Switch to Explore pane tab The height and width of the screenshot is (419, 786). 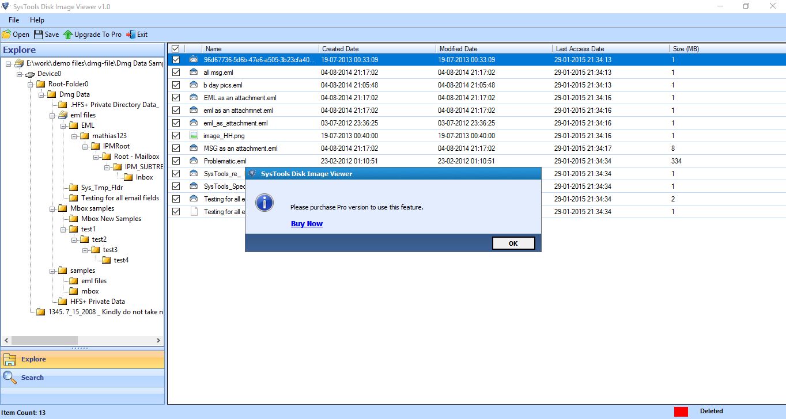click(x=82, y=359)
